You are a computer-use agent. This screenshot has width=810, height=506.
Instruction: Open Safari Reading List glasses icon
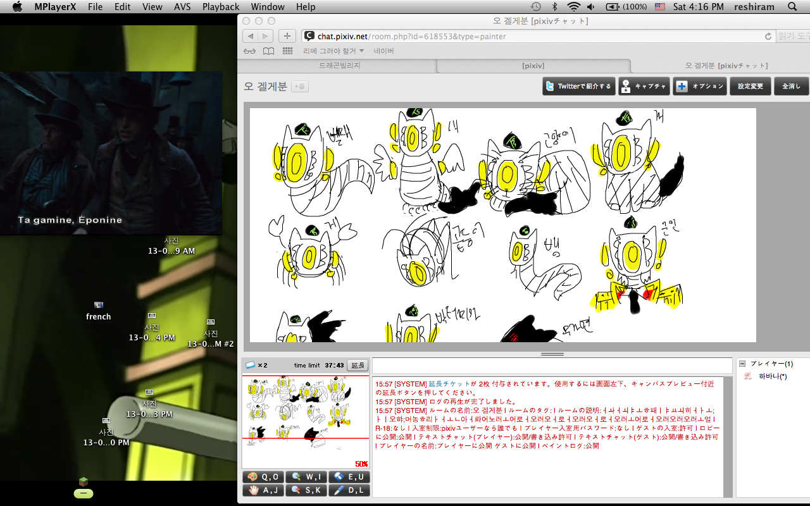(x=249, y=51)
